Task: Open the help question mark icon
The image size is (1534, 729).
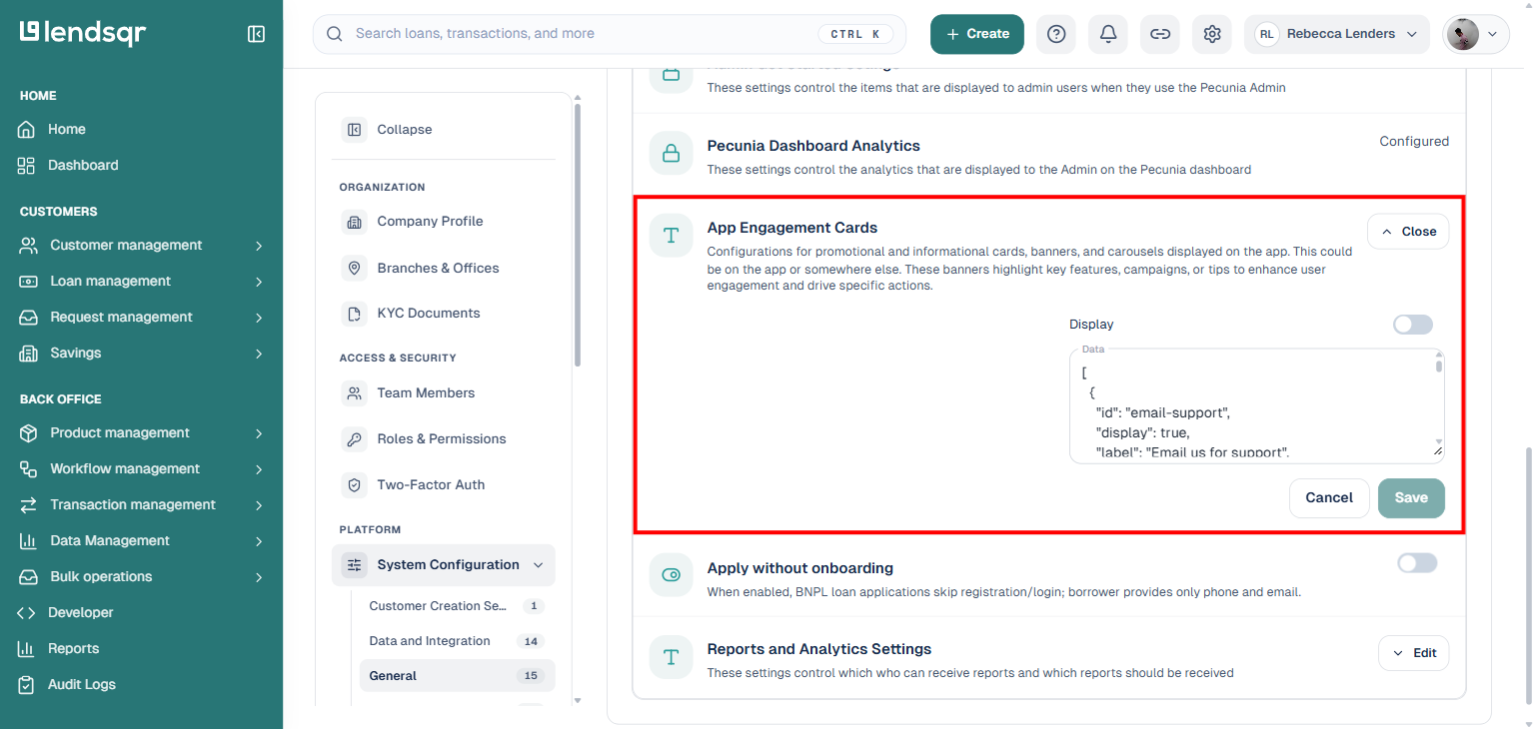Action: (x=1056, y=34)
